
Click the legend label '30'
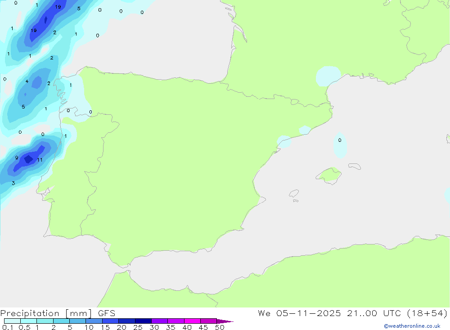pos(154,327)
